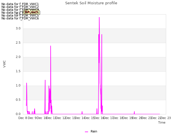This screenshot has width=183, height=137.
Task: Click 'No data for f_FDR_VWC6' message
Action: click(20, 18)
